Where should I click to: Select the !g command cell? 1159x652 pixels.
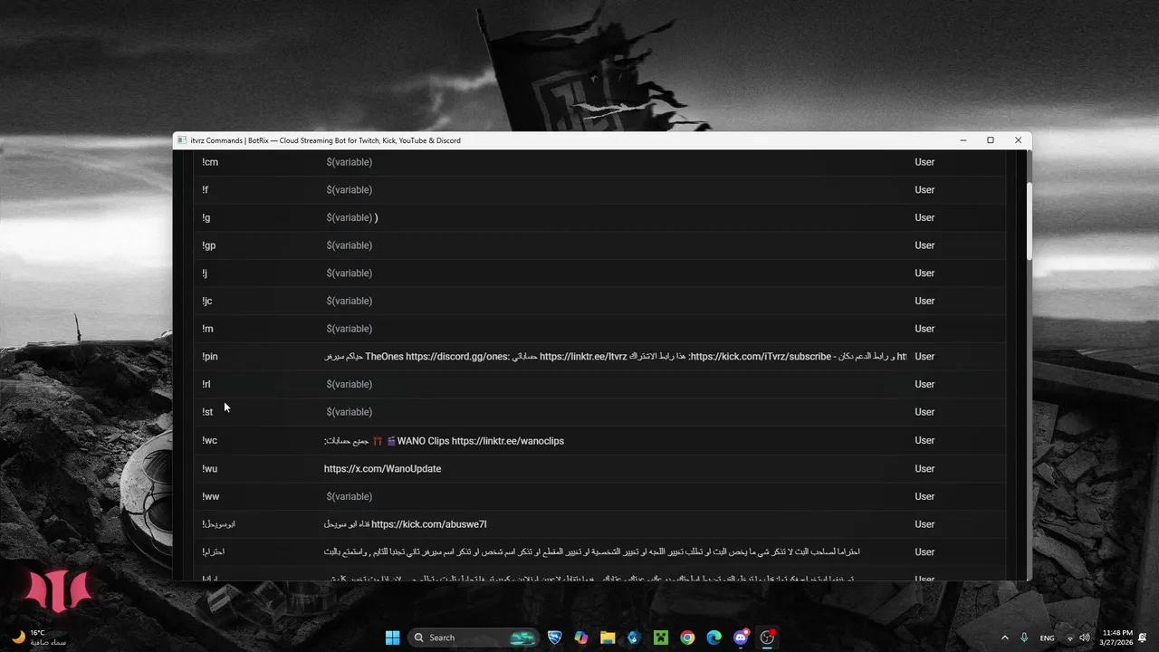[206, 217]
